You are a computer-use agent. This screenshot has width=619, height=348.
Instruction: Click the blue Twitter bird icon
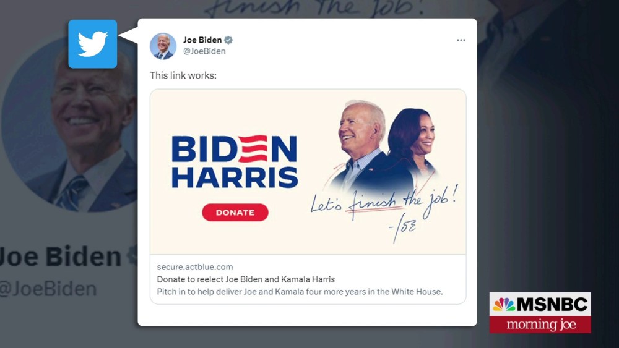tap(93, 44)
